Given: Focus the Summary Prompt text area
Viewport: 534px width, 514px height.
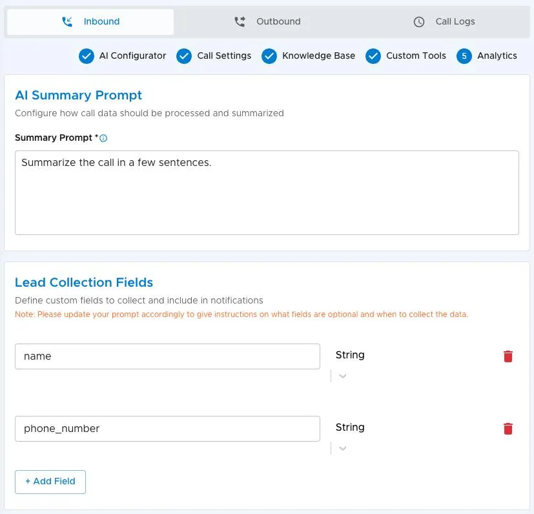Looking at the screenshot, I should [x=267, y=193].
